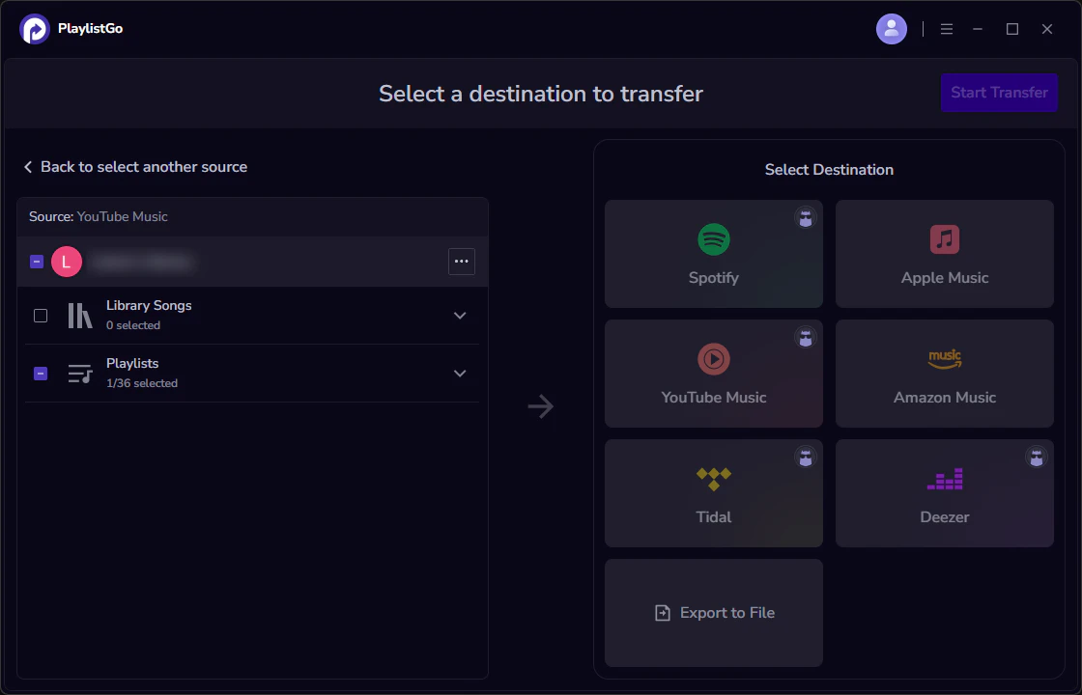
Task: Click the Export to File document icon
Action: pos(662,612)
